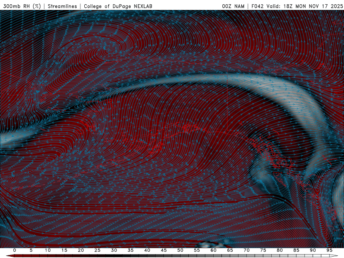Screen dimensions: 344x258
Task: Click the colorbar label "40"
Action: [147, 250]
